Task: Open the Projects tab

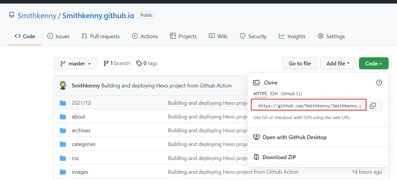Action: 183,36
